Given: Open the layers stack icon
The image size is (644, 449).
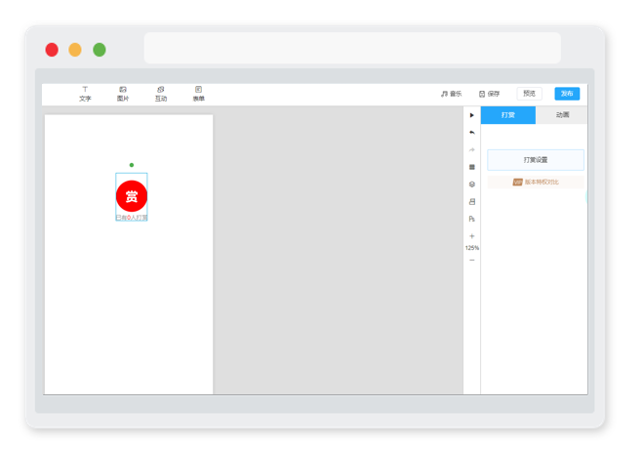Looking at the screenshot, I should pyautogui.click(x=472, y=184).
